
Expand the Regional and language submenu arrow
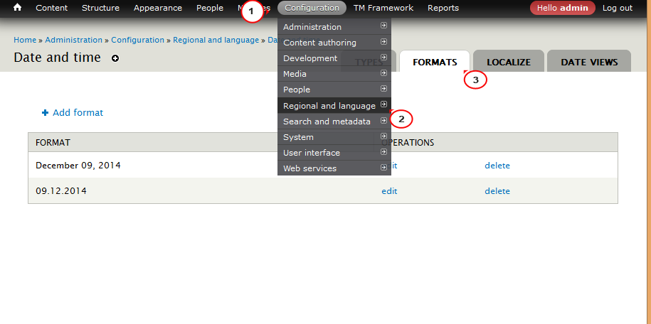tap(383, 104)
